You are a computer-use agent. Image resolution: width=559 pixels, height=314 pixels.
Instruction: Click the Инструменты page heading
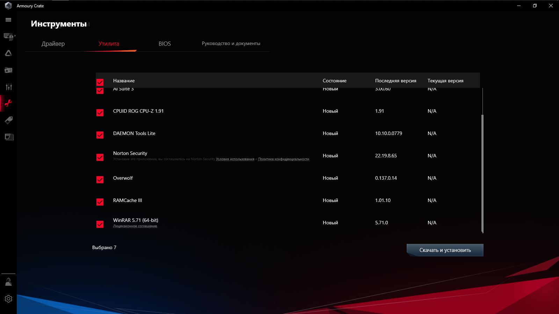point(59,24)
